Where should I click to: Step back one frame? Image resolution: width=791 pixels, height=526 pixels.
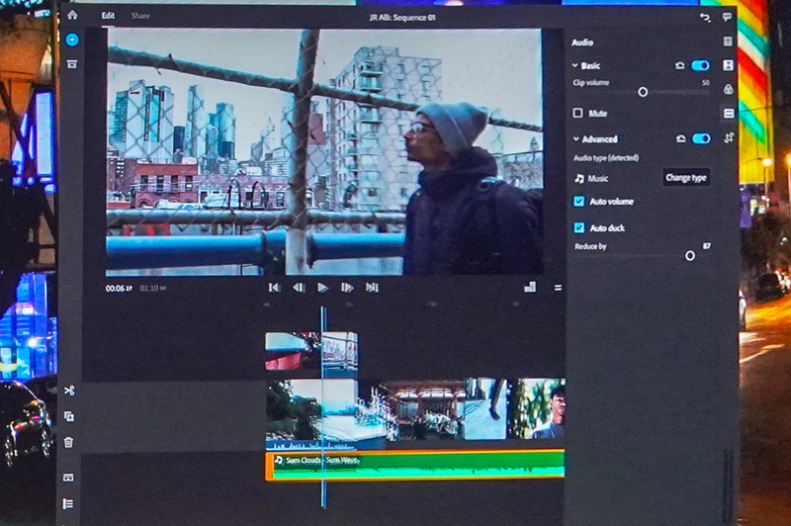pyautogui.click(x=299, y=288)
